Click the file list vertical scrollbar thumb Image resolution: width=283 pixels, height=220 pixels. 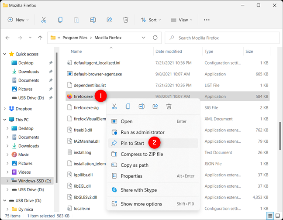point(280,136)
